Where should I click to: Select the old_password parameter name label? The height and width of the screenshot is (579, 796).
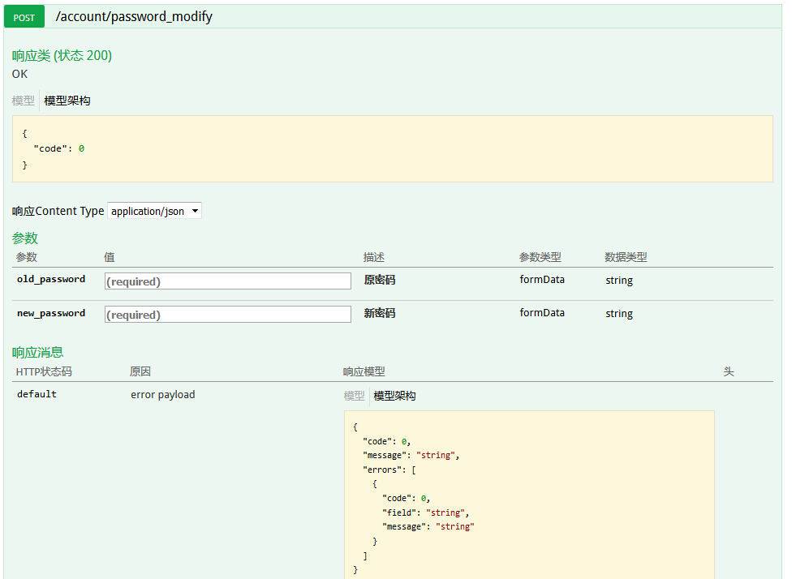pyautogui.click(x=51, y=279)
